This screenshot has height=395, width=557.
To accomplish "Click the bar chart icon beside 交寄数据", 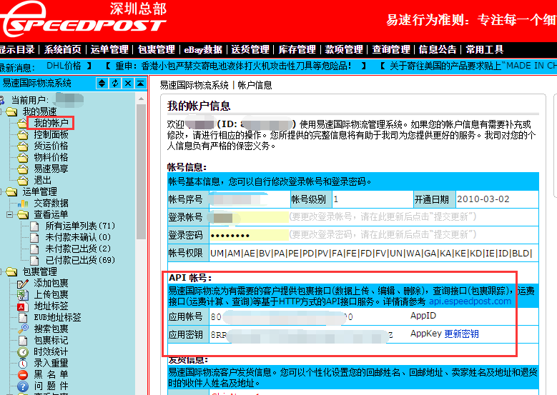I will click(x=23, y=204).
